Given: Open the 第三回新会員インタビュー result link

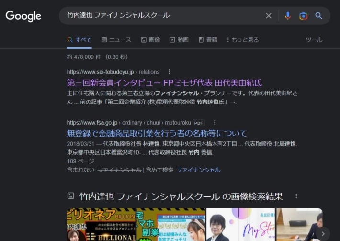Looking at the screenshot, I should click(x=164, y=82).
